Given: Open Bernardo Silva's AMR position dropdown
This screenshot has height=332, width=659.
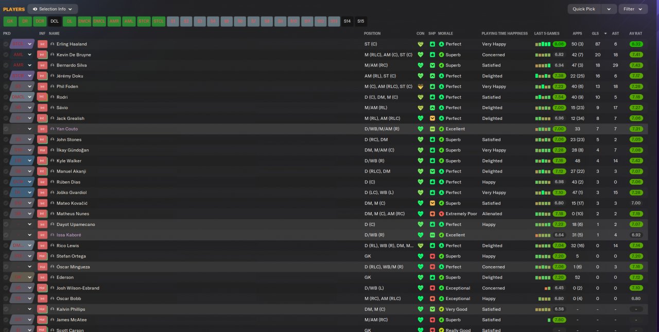Looking at the screenshot, I should [x=22, y=65].
